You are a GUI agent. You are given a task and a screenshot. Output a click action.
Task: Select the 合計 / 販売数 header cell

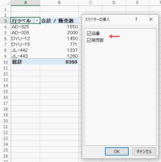click(x=59, y=21)
